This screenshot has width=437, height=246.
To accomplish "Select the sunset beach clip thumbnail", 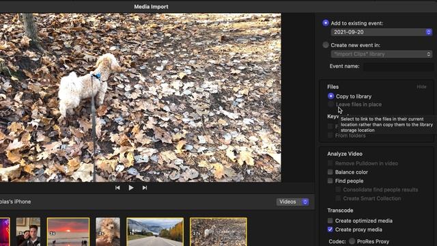I will (x=68, y=232).
